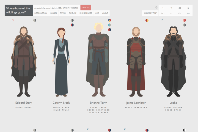Click 'HOUSE STARK' under Locke
This screenshot has height=132, width=198.
pyautogui.click(x=173, y=110)
